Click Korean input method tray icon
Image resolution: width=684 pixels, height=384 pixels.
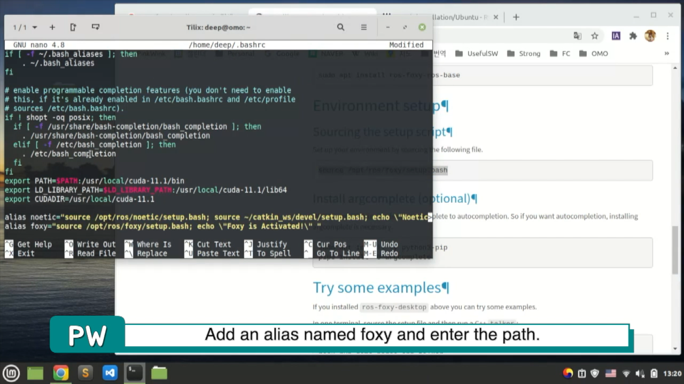click(568, 373)
